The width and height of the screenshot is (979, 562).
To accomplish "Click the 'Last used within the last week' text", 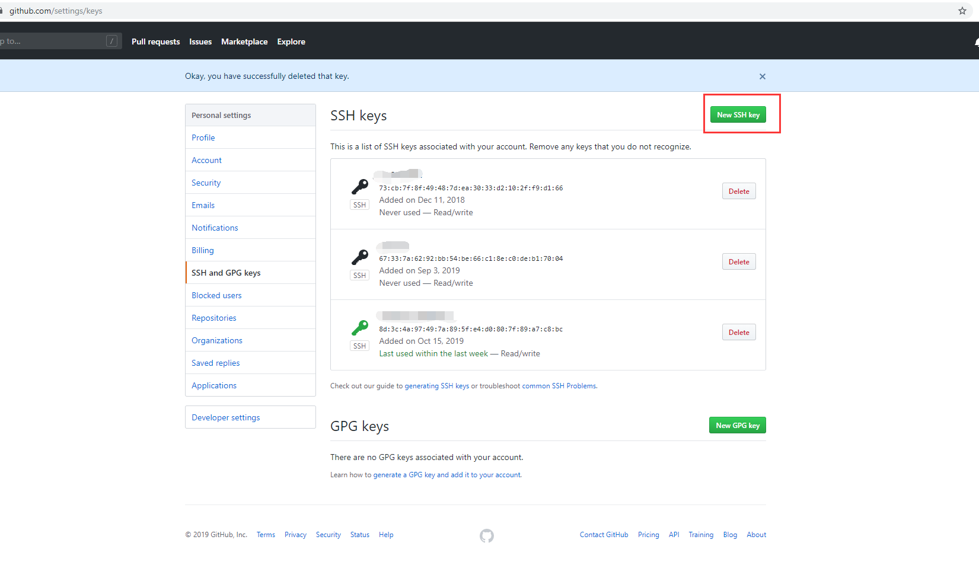I will pyautogui.click(x=433, y=354).
